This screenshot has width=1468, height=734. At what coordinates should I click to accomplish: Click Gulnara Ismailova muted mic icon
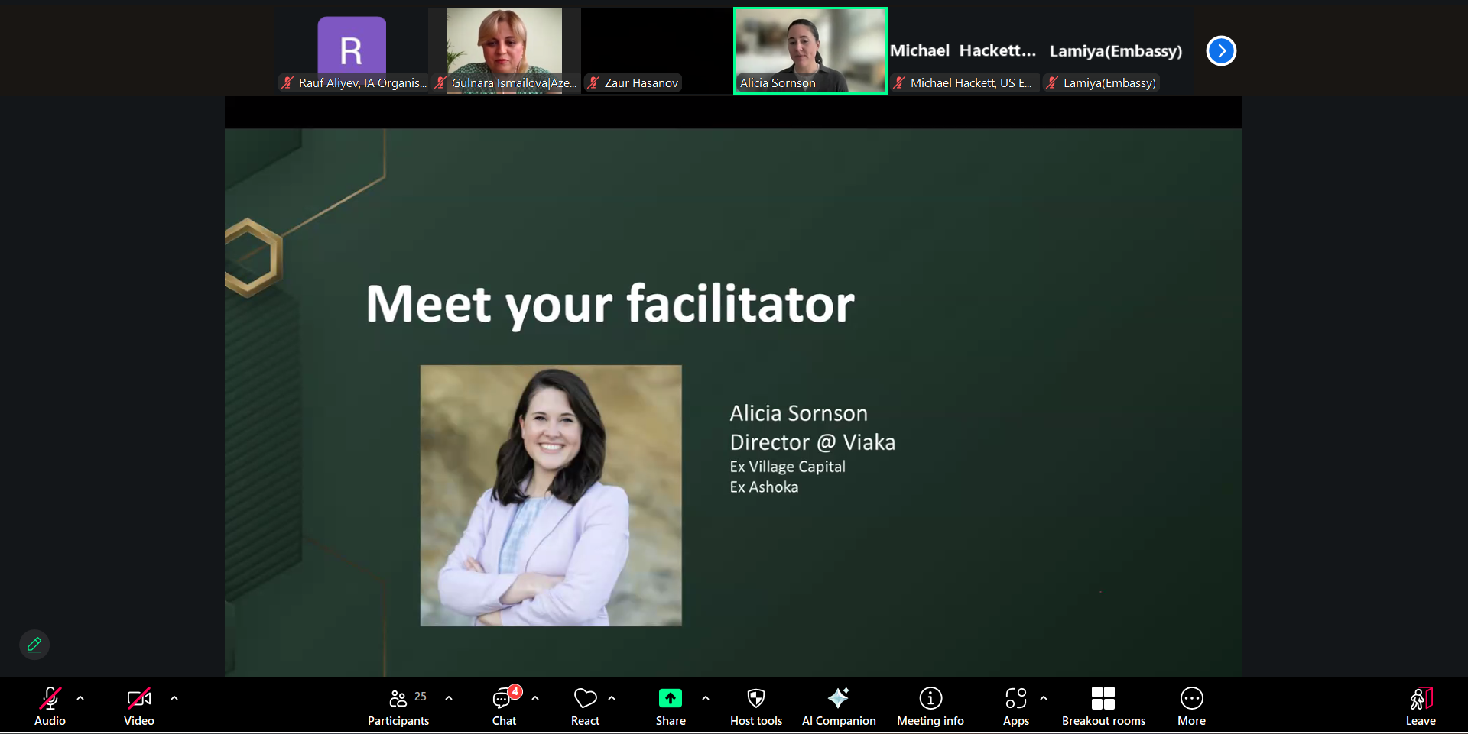pos(440,82)
